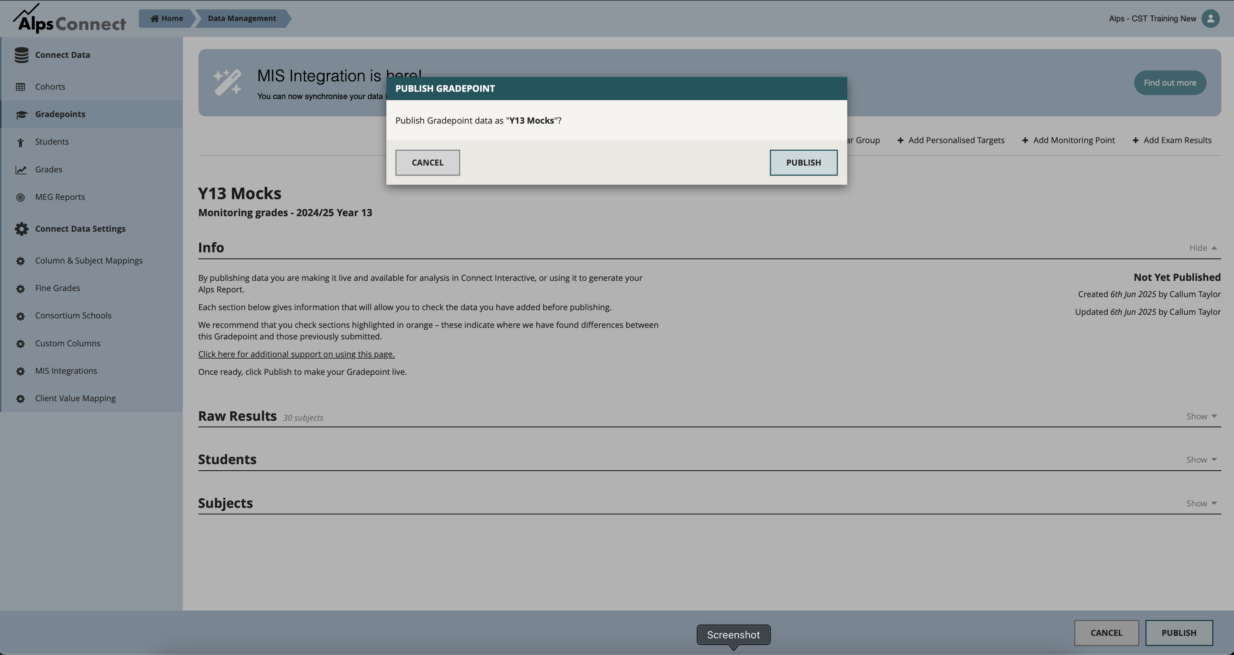Click the Fine Grades gear icon
This screenshot has height=655, width=1234.
20,288
